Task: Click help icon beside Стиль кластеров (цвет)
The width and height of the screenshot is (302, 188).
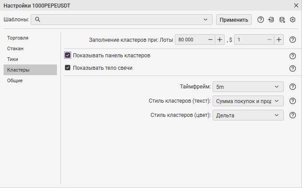Action: (x=293, y=115)
